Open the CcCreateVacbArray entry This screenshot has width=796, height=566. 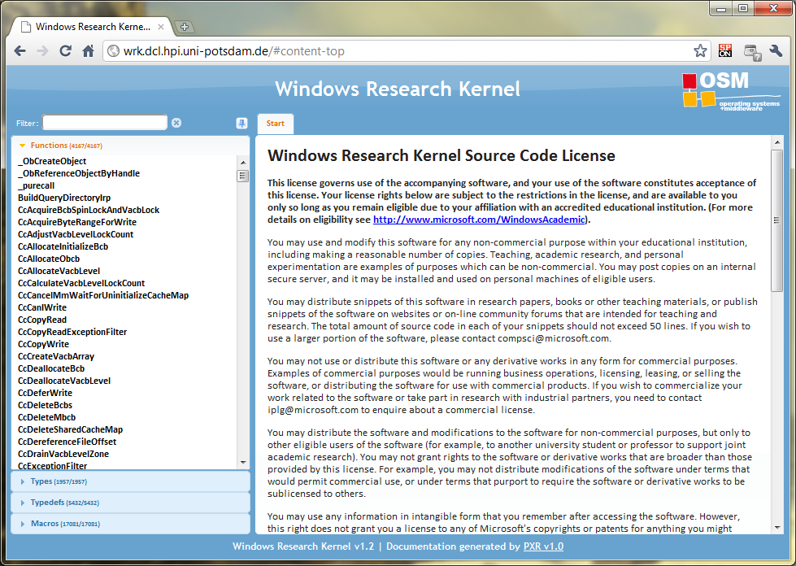[56, 356]
